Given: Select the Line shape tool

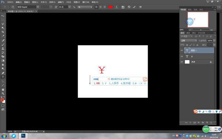Looking at the screenshot, I should pyautogui.click(x=3, y=85).
